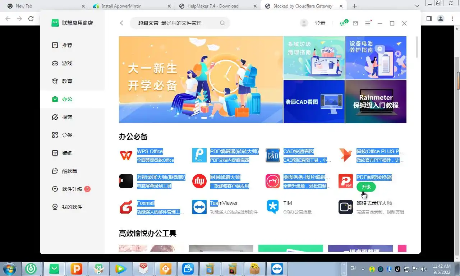Click the user avatar icon
The width and height of the screenshot is (460, 276).
click(x=304, y=23)
